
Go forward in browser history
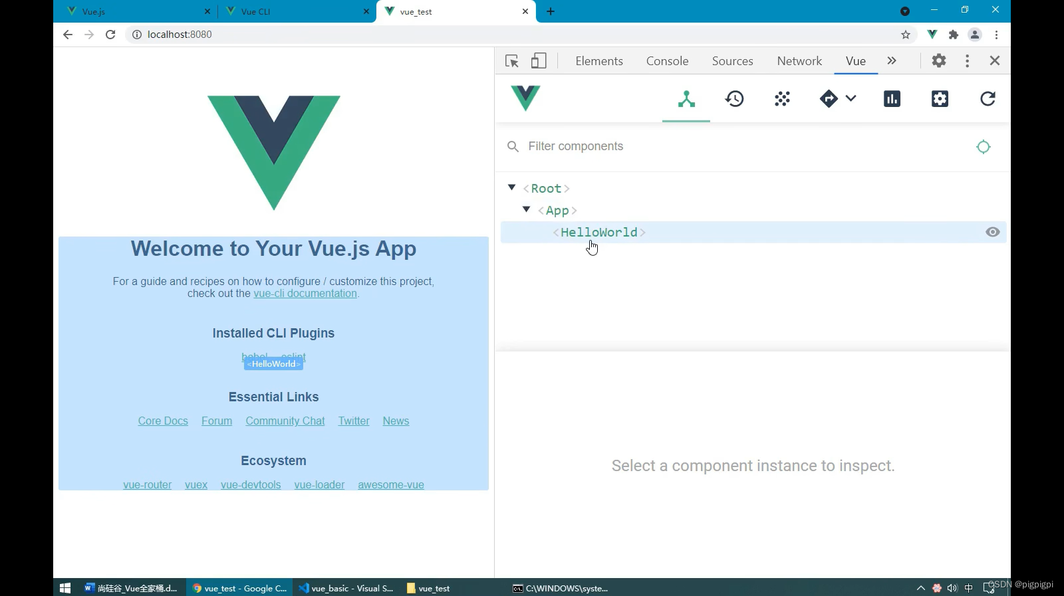click(89, 35)
